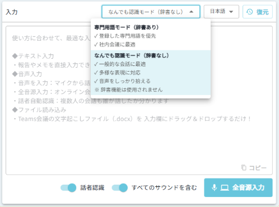Select 専門用語モード（辞書あり） option
Screen dimensions: 279x207
[x=151, y=36]
